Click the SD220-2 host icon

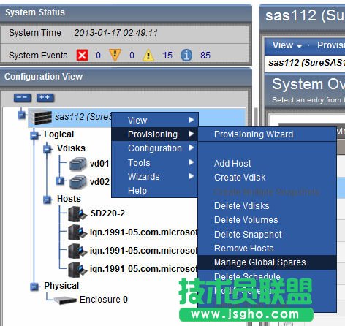point(77,213)
